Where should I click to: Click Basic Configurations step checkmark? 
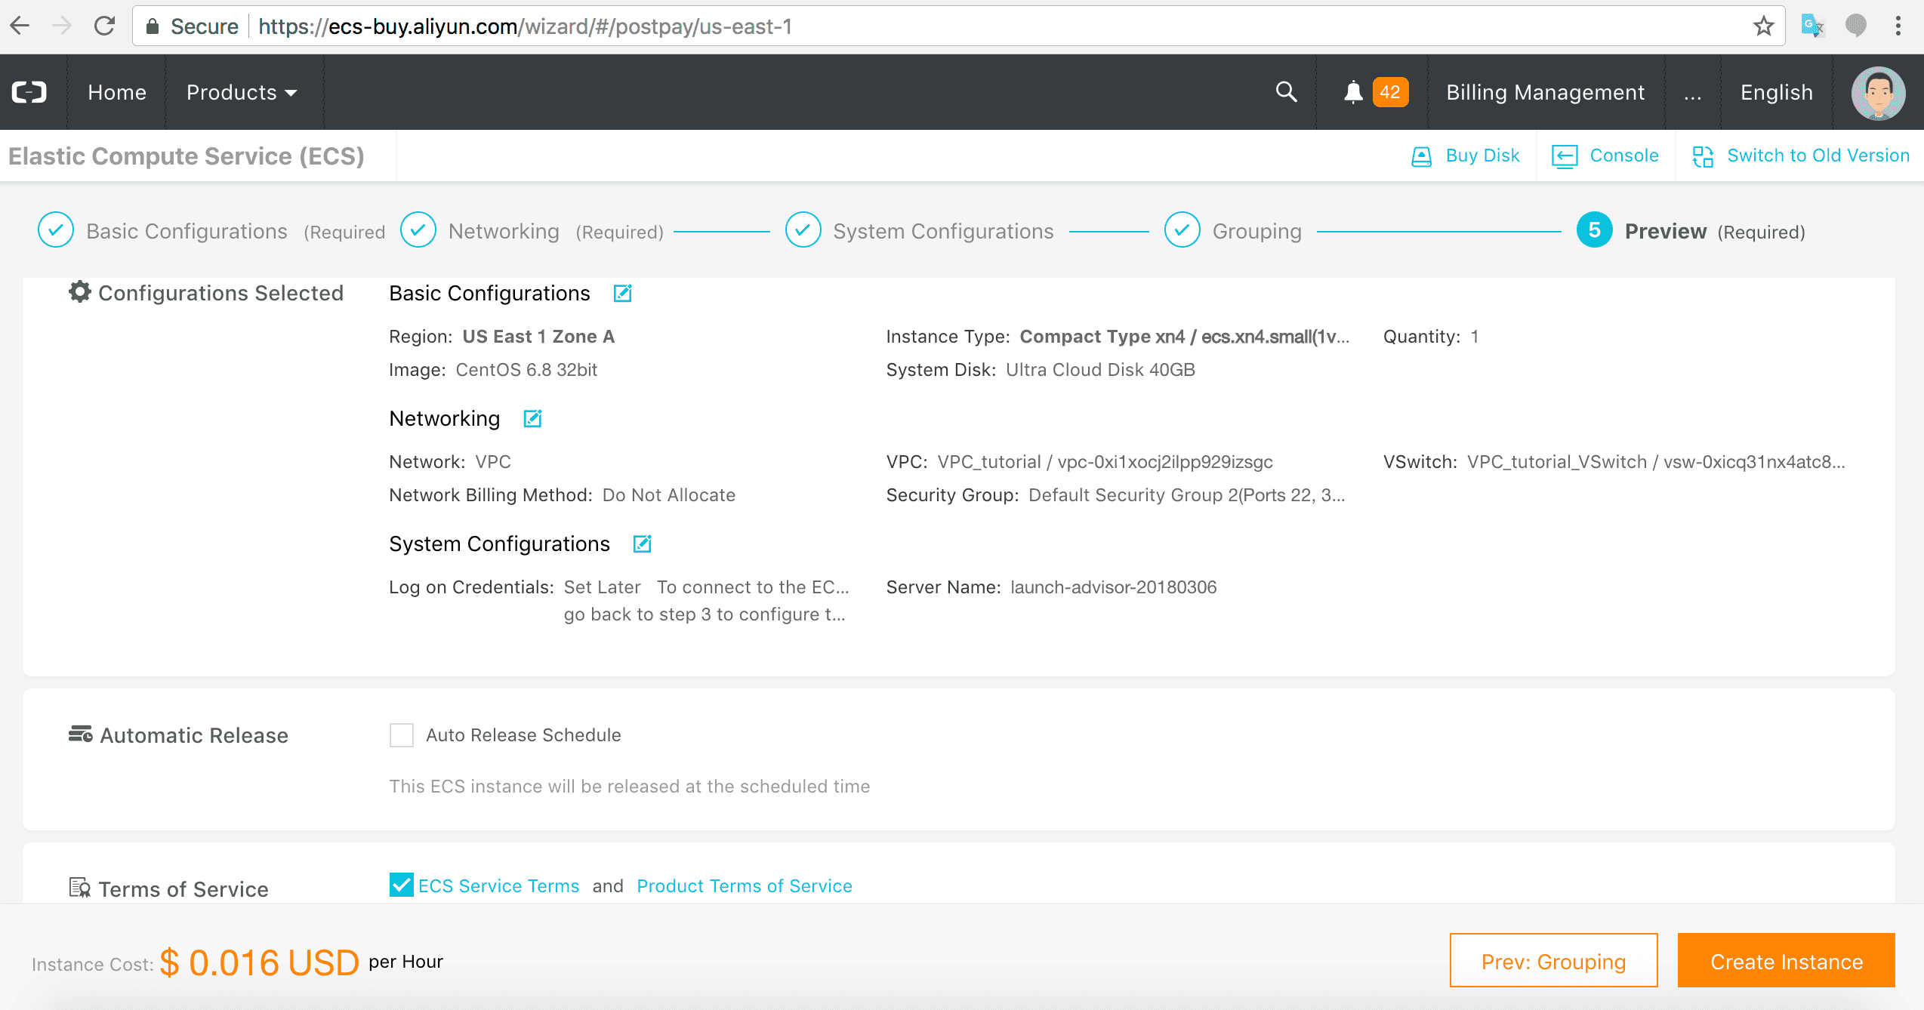[x=56, y=230]
